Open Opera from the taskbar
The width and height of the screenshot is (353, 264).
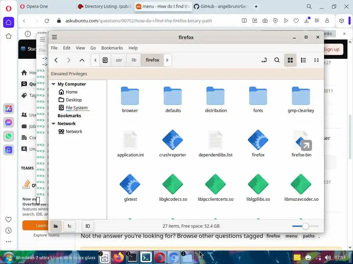[x=160, y=257]
